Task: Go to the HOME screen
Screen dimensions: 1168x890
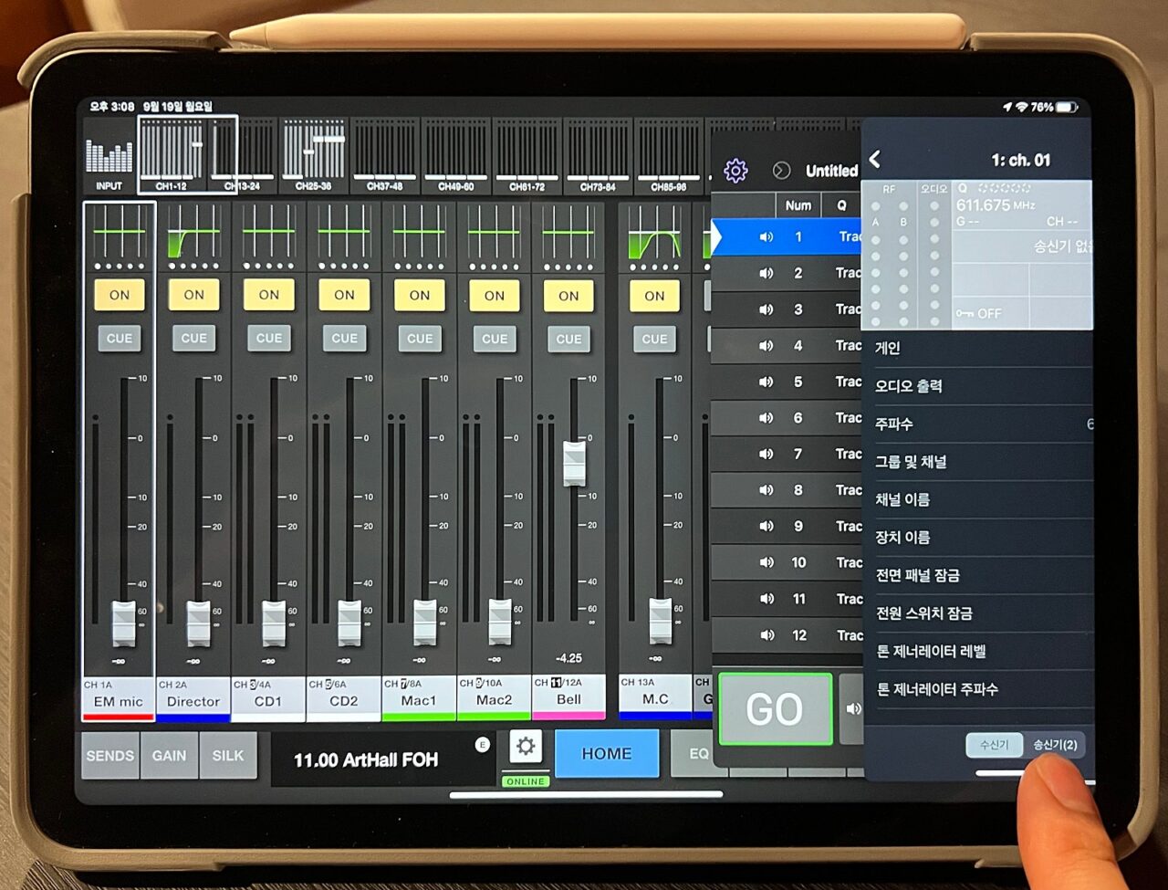Action: pyautogui.click(x=607, y=754)
